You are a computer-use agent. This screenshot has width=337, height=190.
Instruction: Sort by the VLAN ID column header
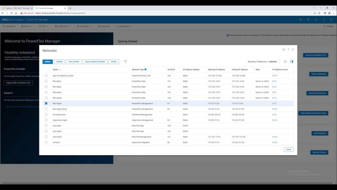point(171,70)
